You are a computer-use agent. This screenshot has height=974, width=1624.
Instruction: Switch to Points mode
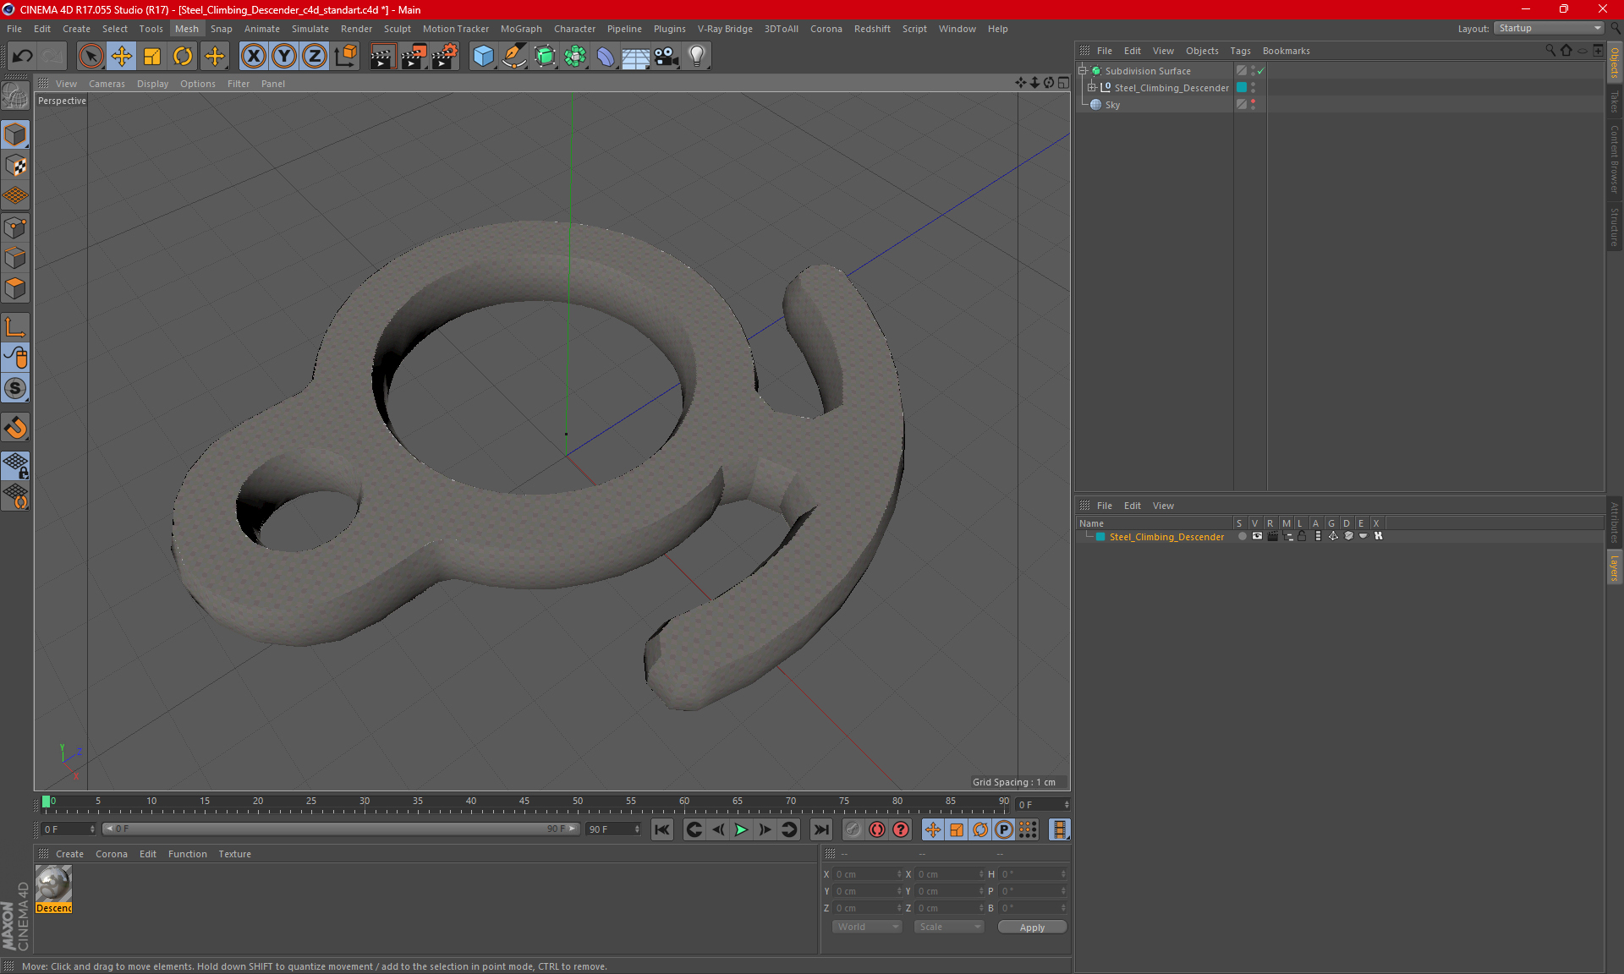click(x=15, y=227)
